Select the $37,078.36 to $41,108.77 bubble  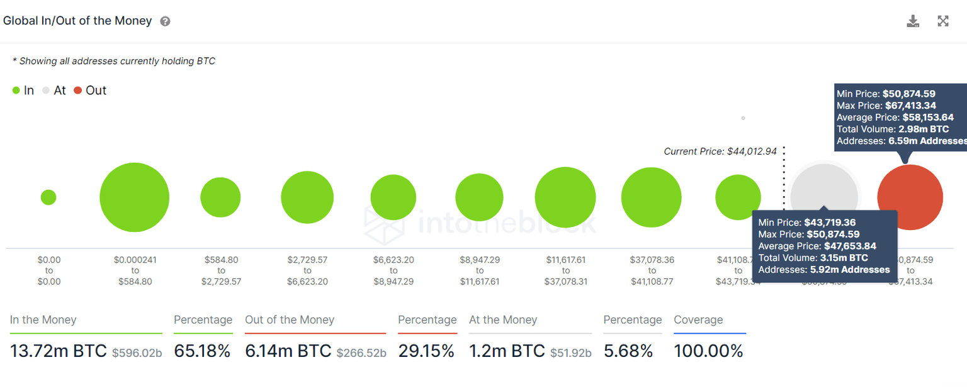(x=651, y=197)
